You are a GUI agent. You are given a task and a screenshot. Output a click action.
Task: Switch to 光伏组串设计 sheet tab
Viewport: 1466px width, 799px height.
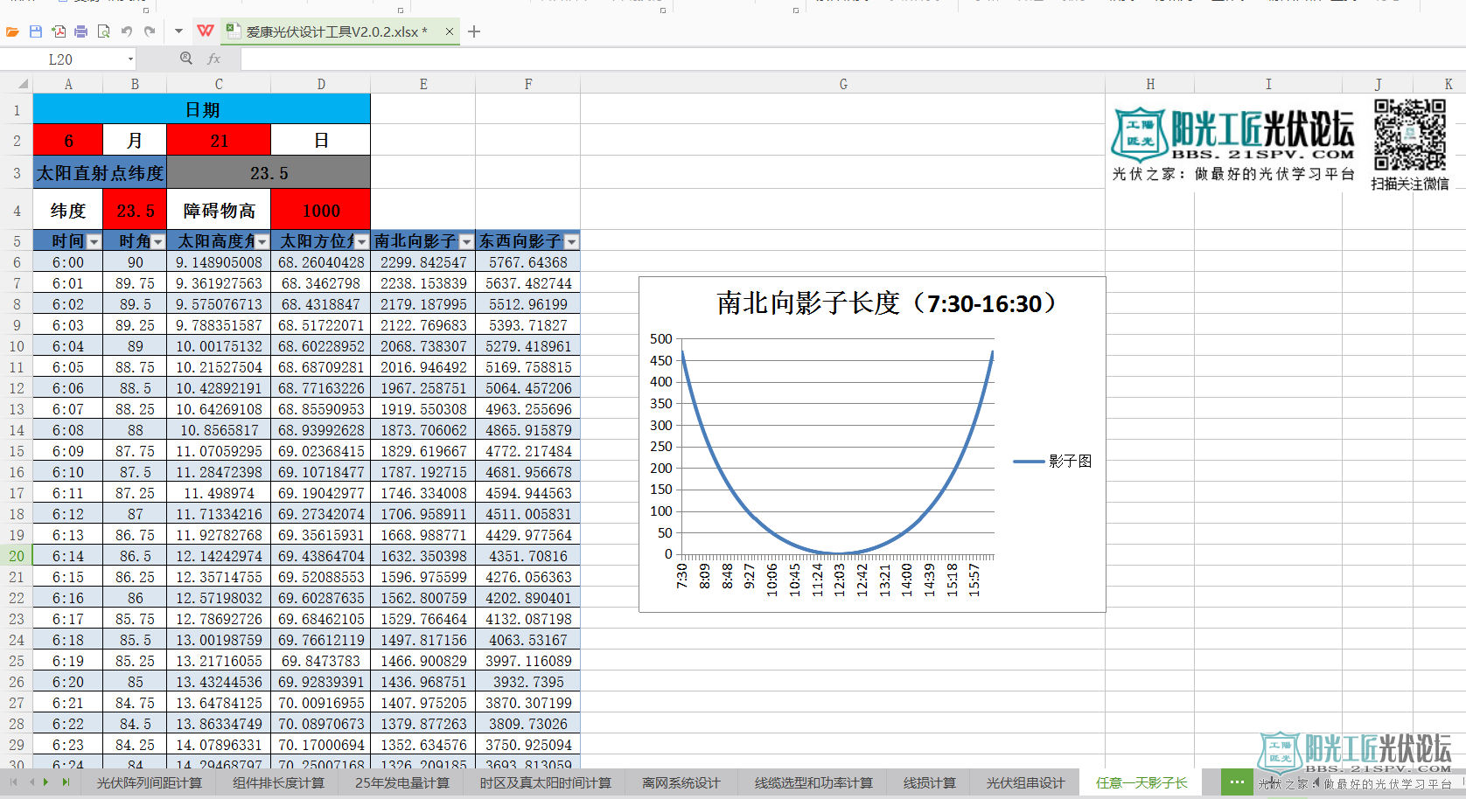click(x=1026, y=783)
